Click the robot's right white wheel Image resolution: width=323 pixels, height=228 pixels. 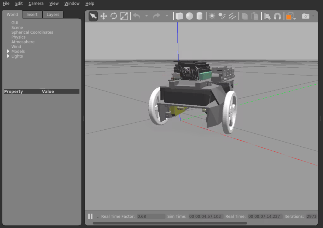pos(230,112)
